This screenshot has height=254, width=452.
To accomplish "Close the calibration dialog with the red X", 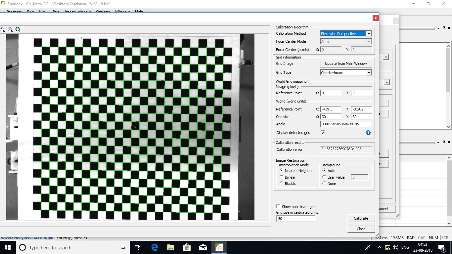I will click(376, 18).
